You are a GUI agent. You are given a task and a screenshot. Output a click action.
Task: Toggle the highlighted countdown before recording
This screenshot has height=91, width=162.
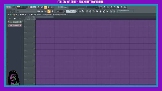coord(46,7)
